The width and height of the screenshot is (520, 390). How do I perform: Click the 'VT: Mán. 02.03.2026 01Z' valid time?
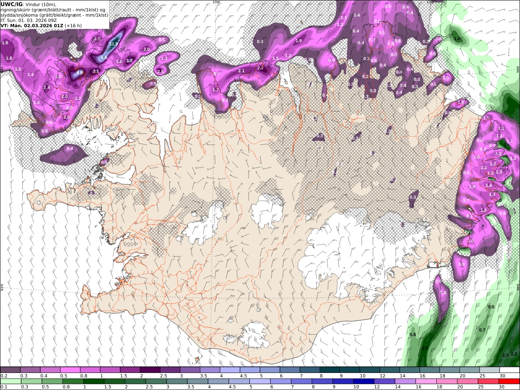pyautogui.click(x=32, y=25)
